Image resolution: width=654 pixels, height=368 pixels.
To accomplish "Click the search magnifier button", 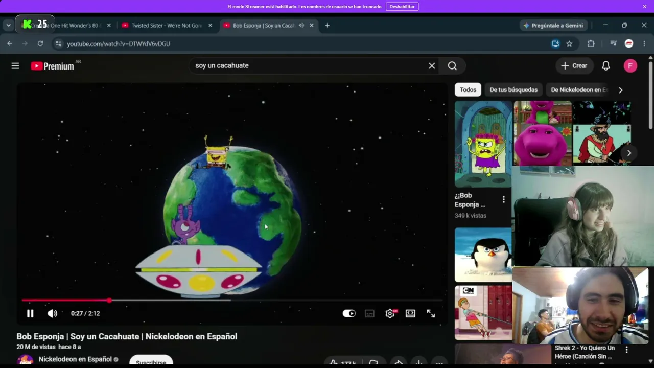I will pos(452,65).
